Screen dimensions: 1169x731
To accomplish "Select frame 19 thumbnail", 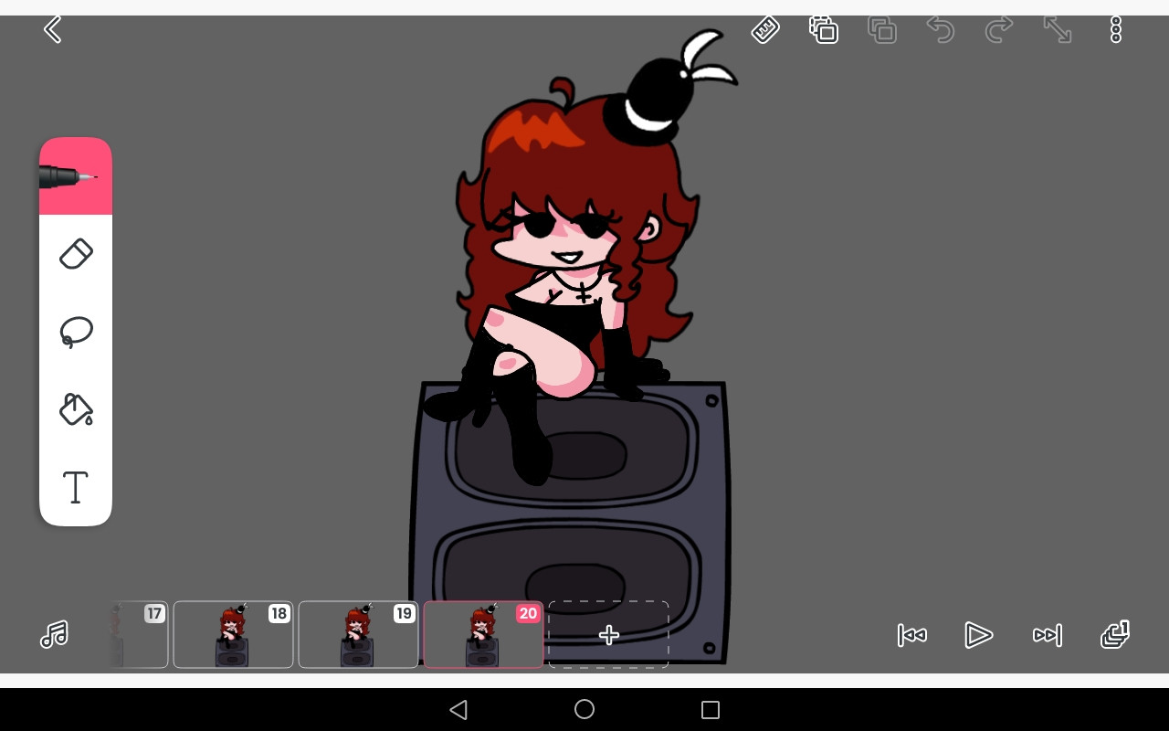I will pos(358,634).
